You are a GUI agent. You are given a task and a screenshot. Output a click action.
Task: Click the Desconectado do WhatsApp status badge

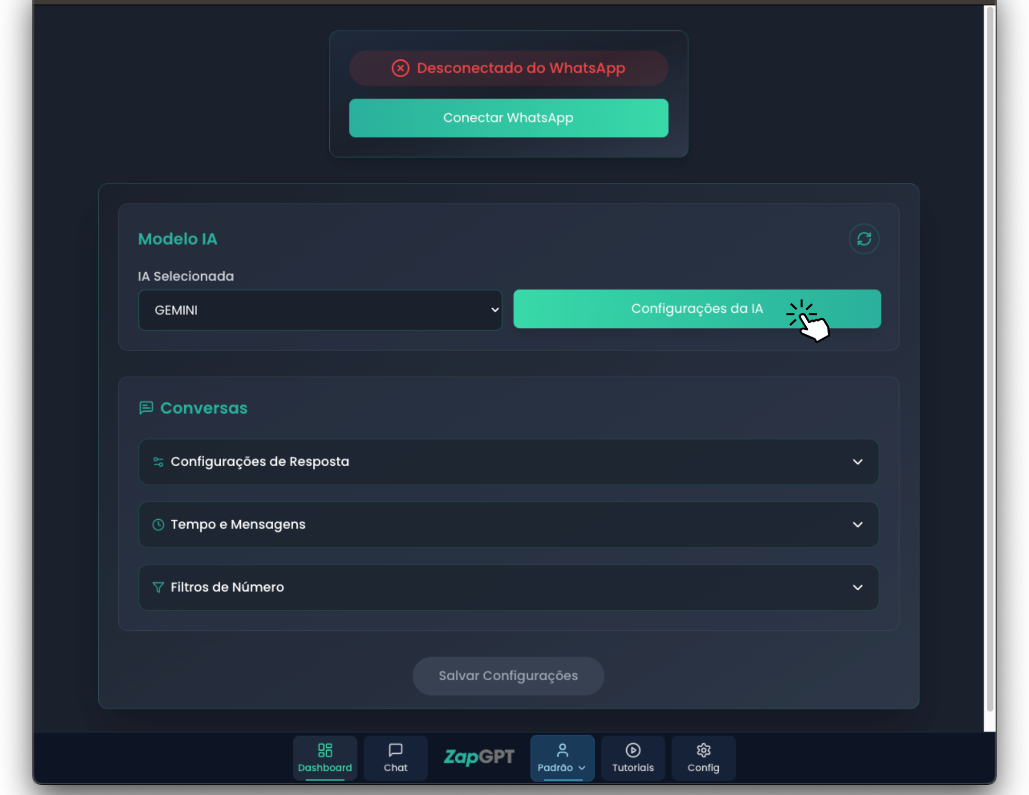(x=508, y=68)
